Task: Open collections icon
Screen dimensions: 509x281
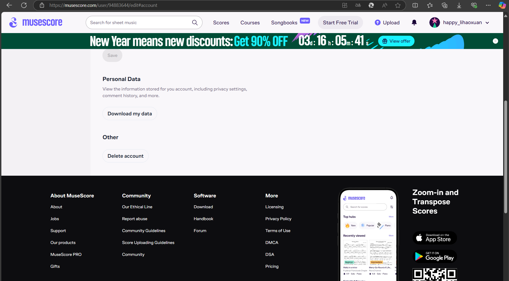Action: point(445,5)
